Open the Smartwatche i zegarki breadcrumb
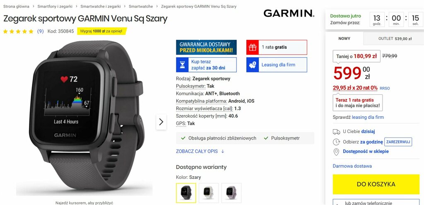424x205 pixels. pos(101,6)
